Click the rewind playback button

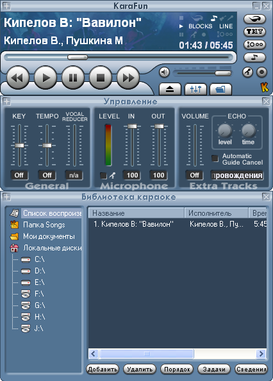pos(17,78)
